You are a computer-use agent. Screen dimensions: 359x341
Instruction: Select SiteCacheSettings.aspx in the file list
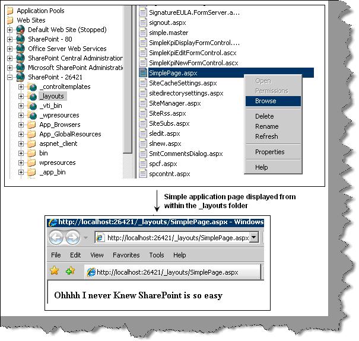pyautogui.click(x=183, y=83)
